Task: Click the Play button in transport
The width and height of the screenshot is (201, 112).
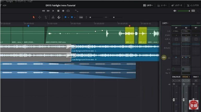Action: coord(53,11)
